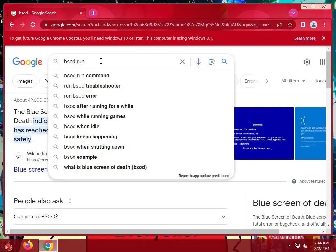Image resolution: width=336 pixels, height=252 pixels.
Task: Select suggestion 'bsod run command'
Action: 141,76
